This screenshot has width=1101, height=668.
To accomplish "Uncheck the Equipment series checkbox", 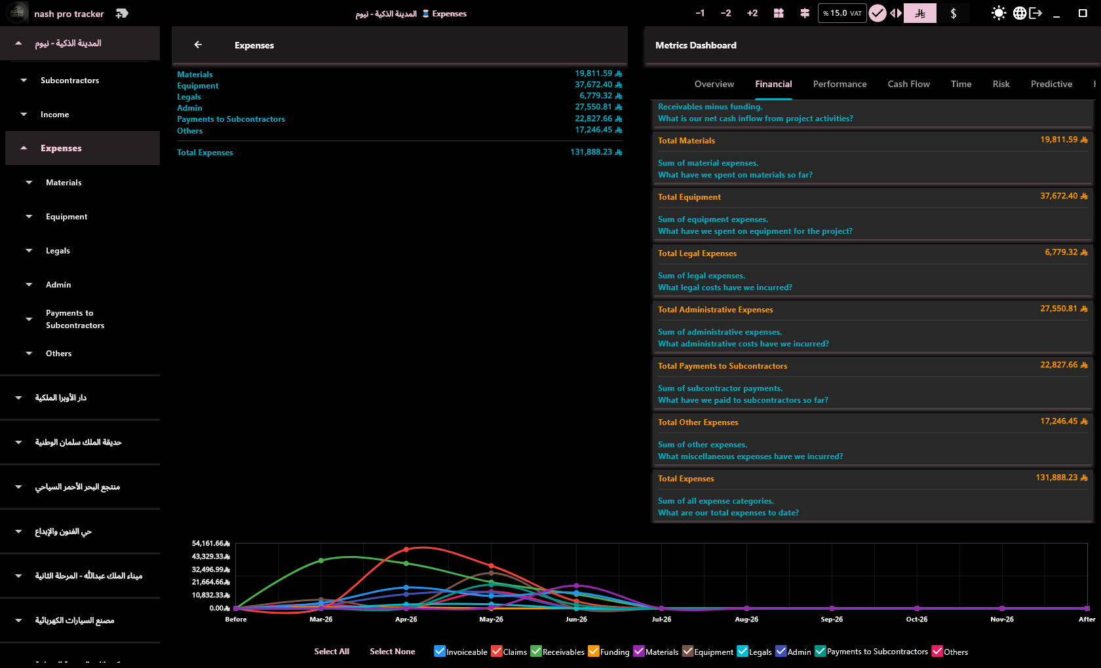I will coord(687,651).
